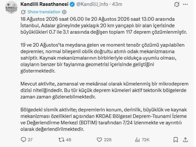The image size is (196, 147).
Task: Open translation settings gear
Action: [x=64, y=12]
